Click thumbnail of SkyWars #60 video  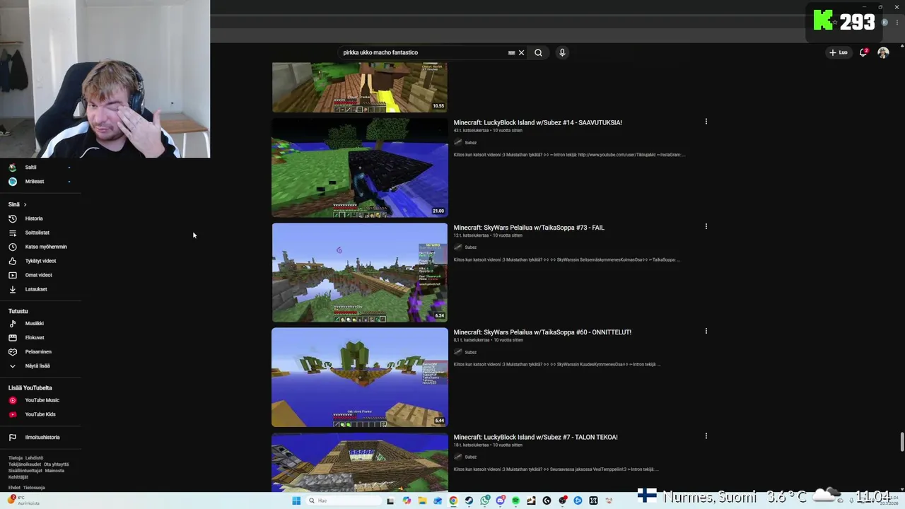pos(360,377)
